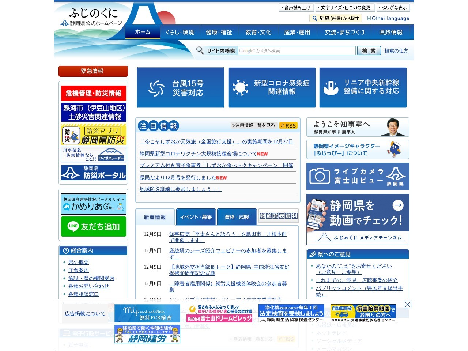This screenshot has width=468, height=351.
Task: Open あなたの"こえ"をお寄せください link
Action: point(354,269)
